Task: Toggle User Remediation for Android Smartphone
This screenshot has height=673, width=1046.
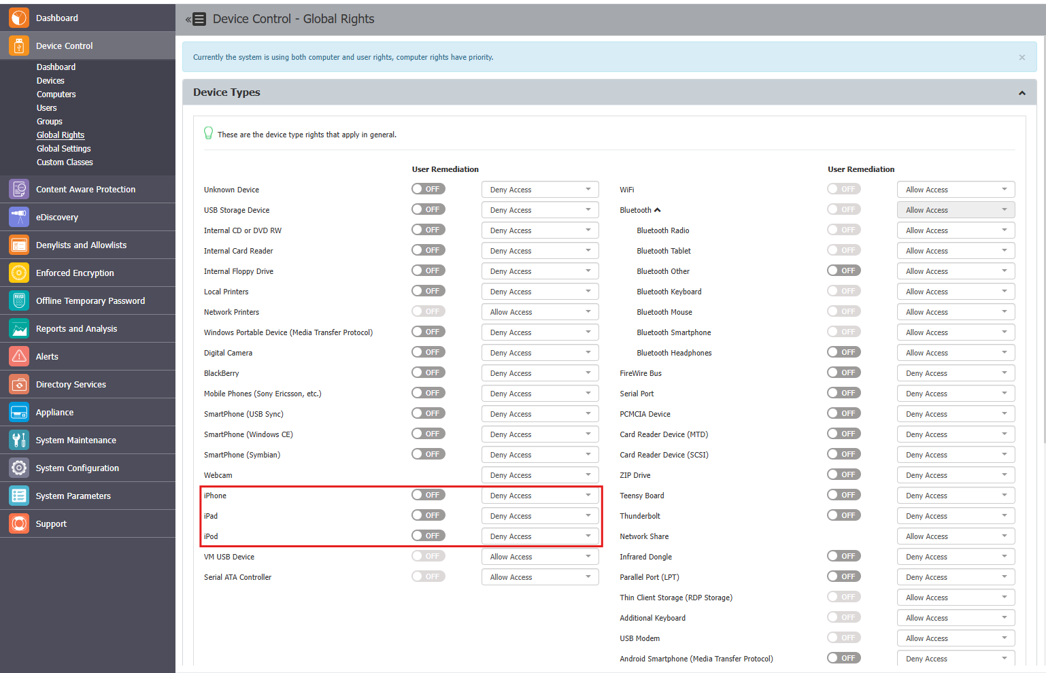Action: [844, 658]
